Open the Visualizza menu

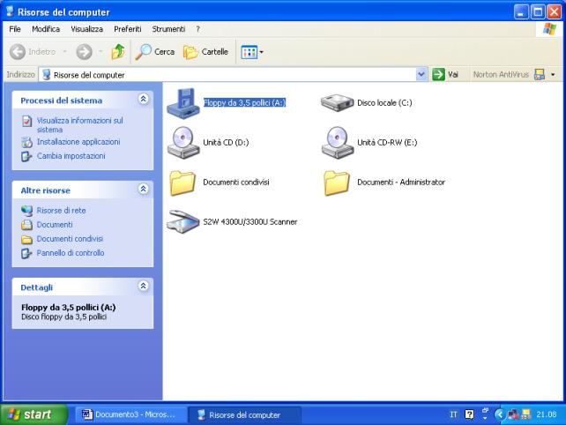(x=87, y=29)
